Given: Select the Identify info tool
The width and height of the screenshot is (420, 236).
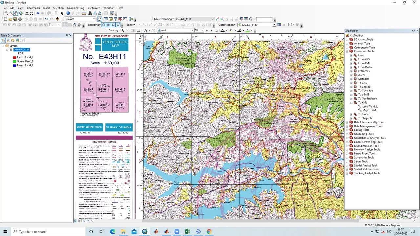Looking at the screenshot, I should tap(68, 13).
